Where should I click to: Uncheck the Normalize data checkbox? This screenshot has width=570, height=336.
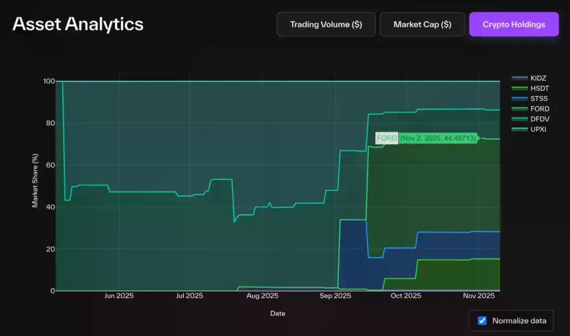(x=482, y=321)
